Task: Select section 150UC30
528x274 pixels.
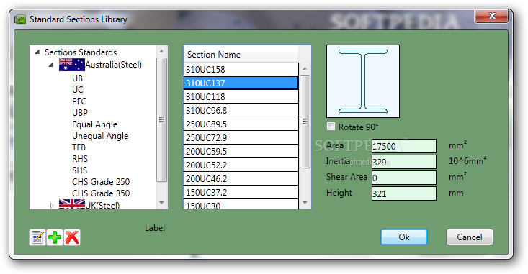Action: [241, 205]
